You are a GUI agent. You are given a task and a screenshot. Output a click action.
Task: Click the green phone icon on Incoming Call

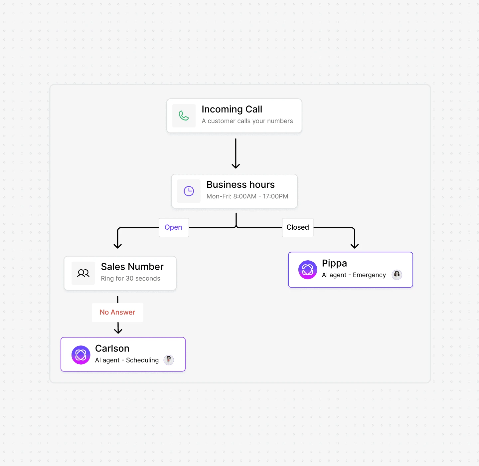click(x=184, y=116)
